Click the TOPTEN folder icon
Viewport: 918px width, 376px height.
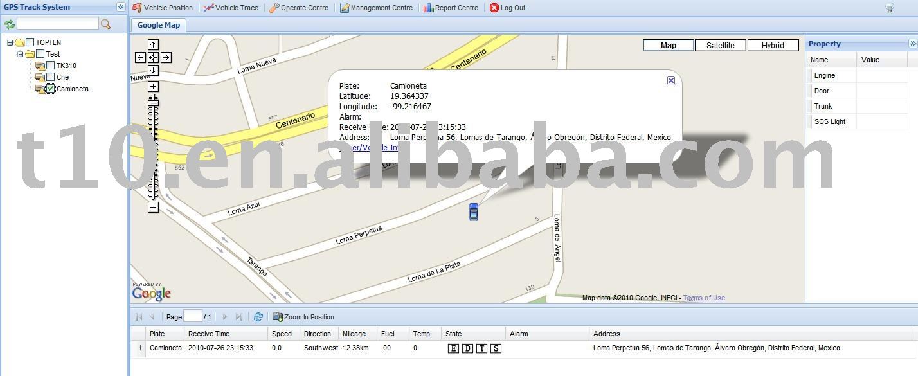[x=19, y=42]
